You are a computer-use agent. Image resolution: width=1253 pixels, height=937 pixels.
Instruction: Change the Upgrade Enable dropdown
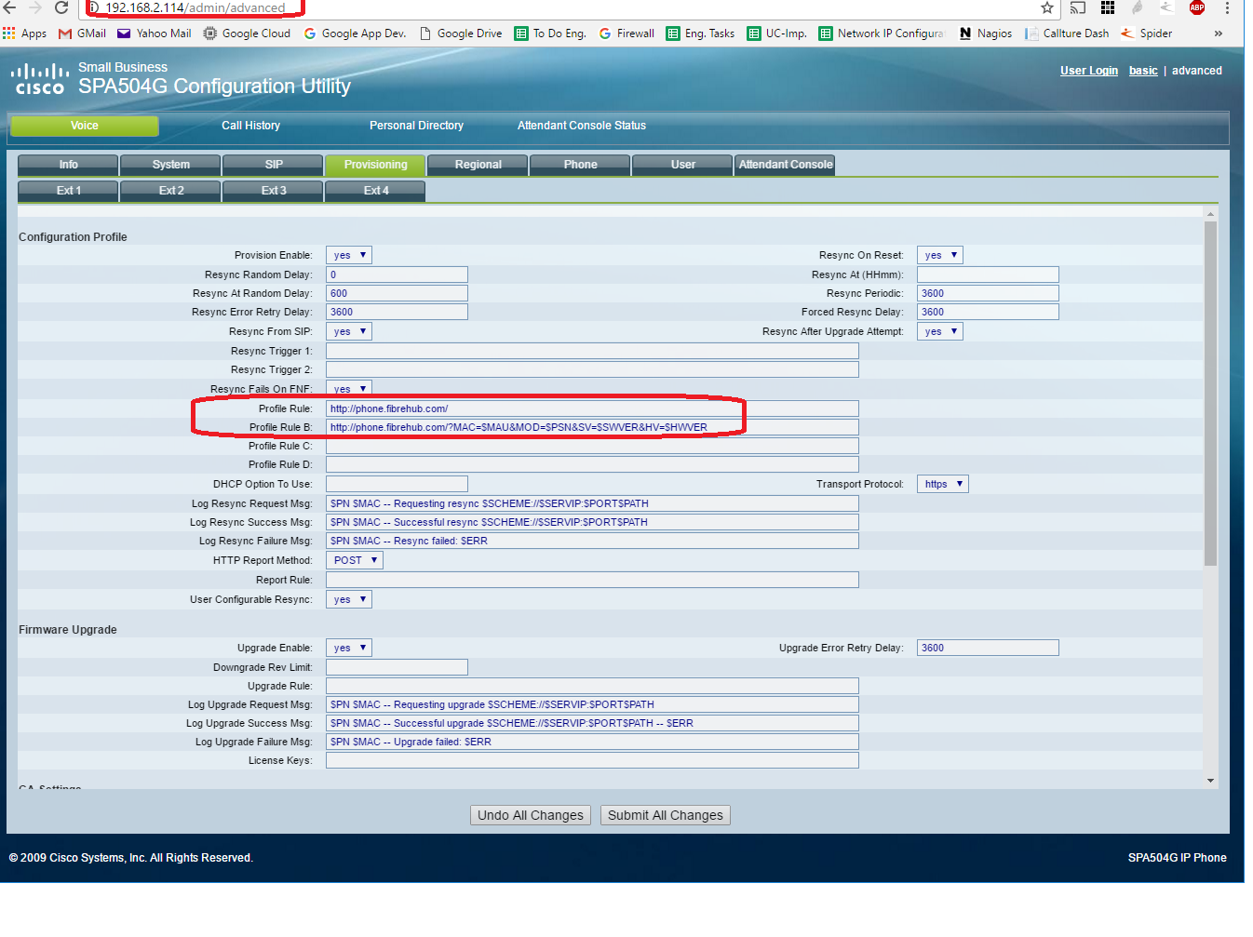click(349, 648)
